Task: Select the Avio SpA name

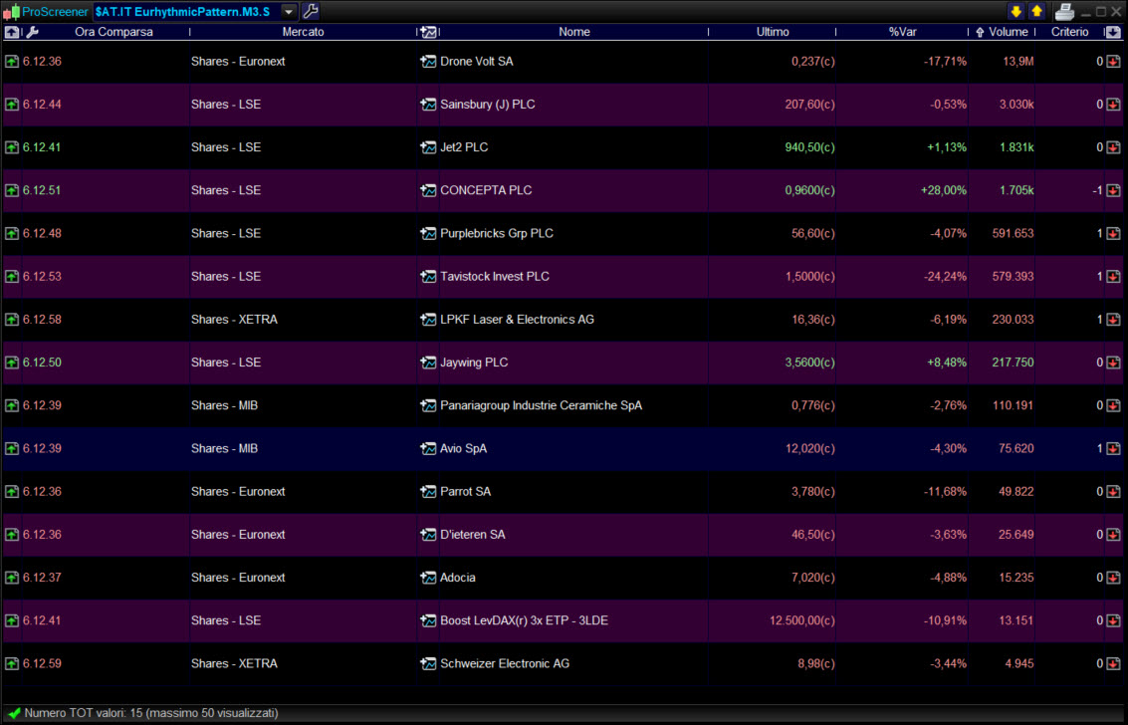Action: (463, 449)
